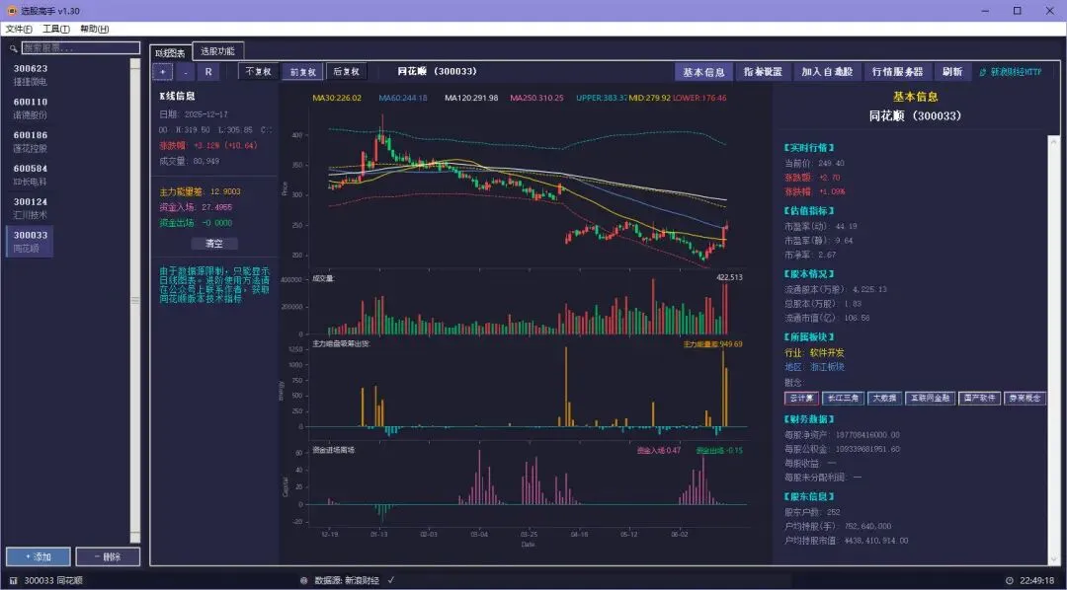Click the 选股高手 app icon in title bar

(12, 10)
